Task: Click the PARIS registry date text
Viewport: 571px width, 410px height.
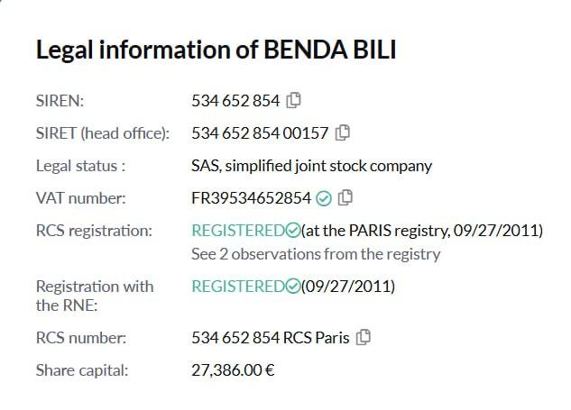Action: tap(422, 232)
